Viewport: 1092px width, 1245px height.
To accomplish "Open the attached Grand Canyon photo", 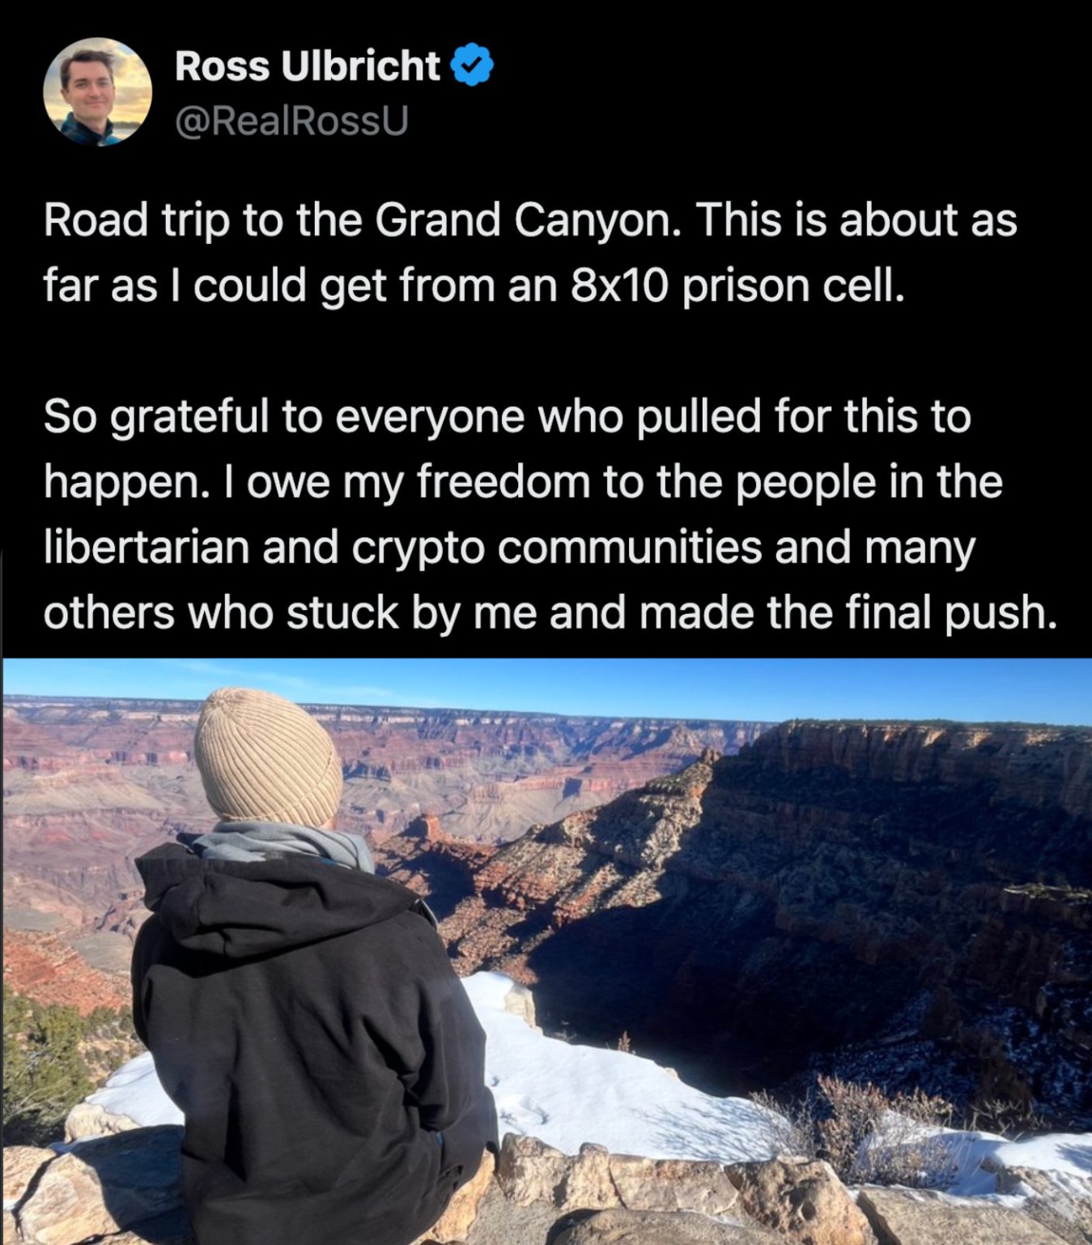I will pyautogui.click(x=547, y=951).
